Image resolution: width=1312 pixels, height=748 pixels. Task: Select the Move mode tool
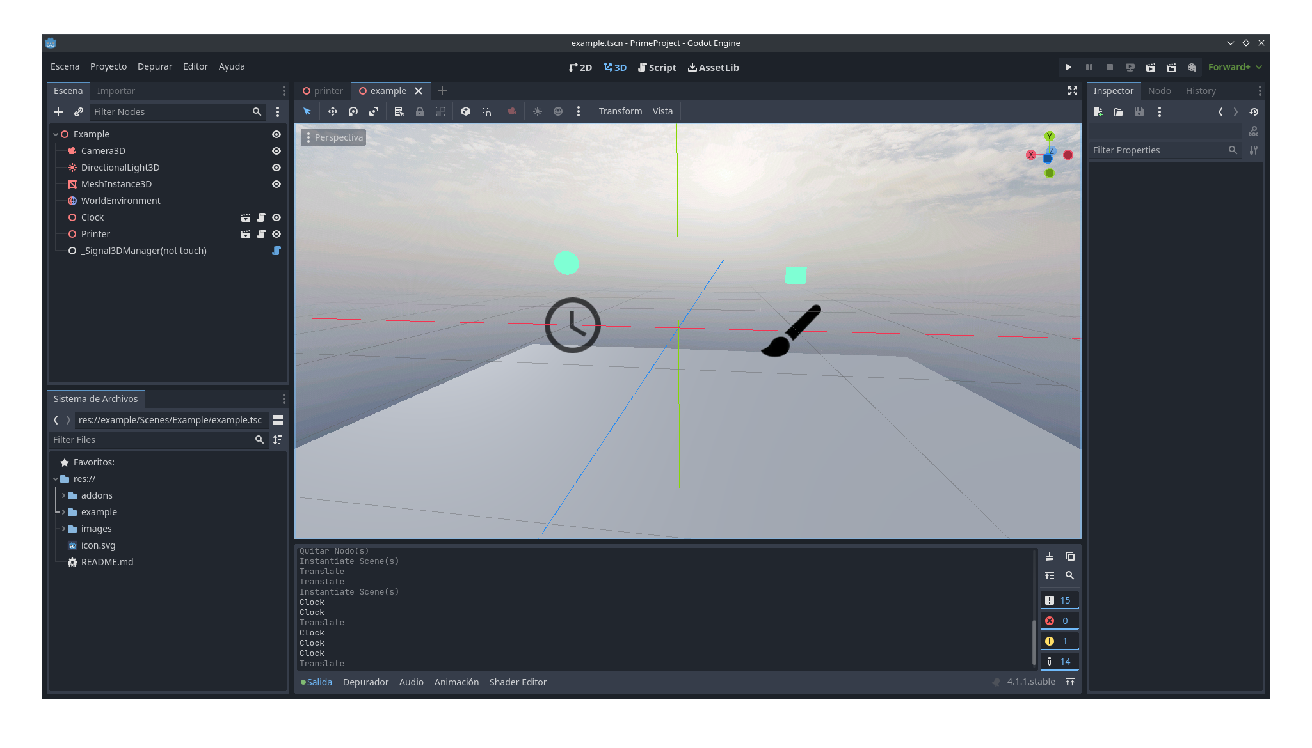click(333, 111)
